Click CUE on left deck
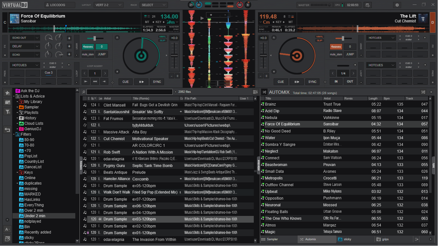 [126, 82]
